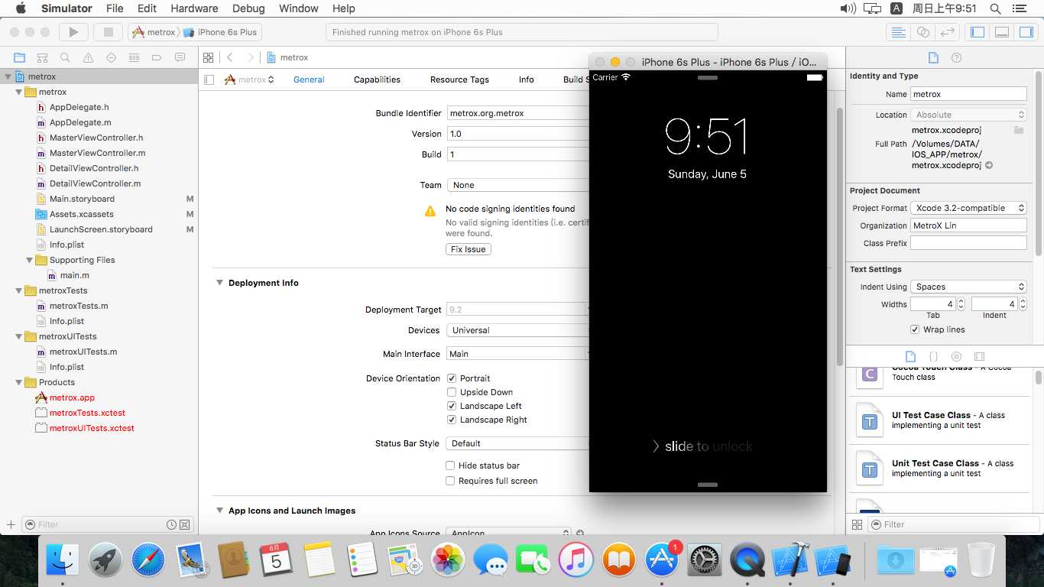Show the Quick Help inspector icon
The image size is (1044, 587).
(x=956, y=57)
